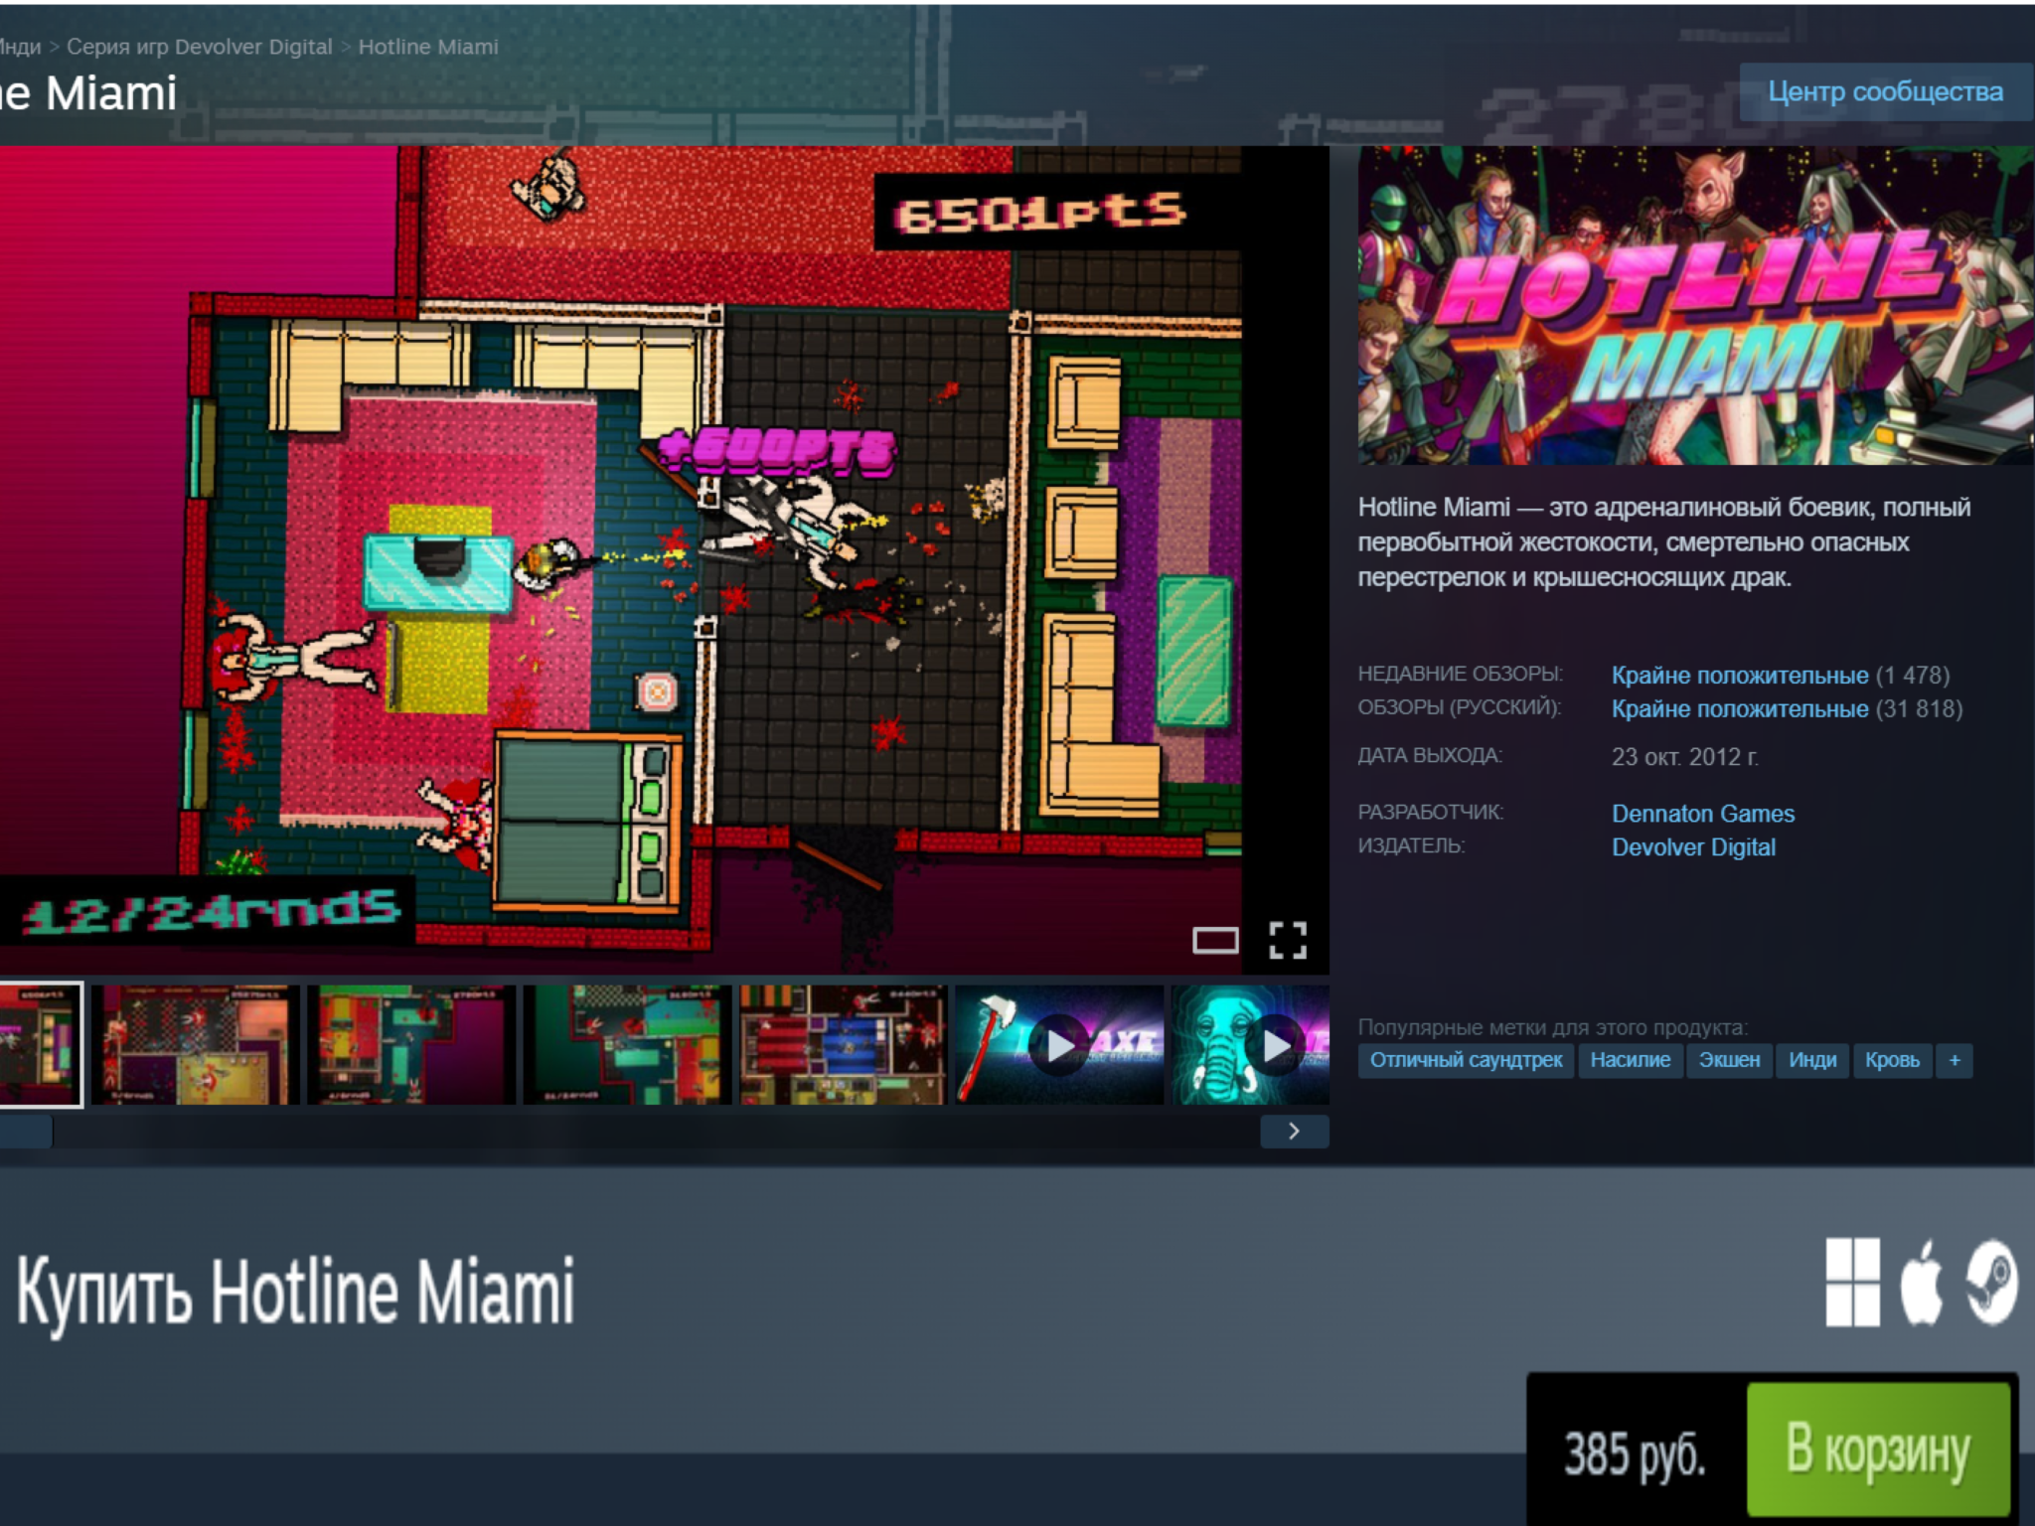2035x1526 pixels.
Task: Click the game description starting Hotline Miami — это
Action: (x=1664, y=542)
